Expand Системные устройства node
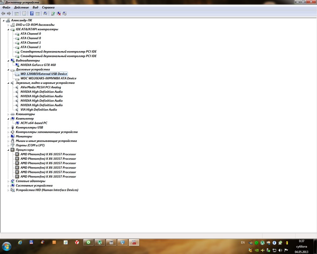The height and width of the screenshot is (254, 317). click(8, 186)
